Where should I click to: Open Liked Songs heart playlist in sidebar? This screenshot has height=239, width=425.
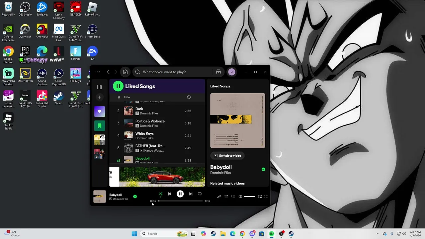point(99,112)
